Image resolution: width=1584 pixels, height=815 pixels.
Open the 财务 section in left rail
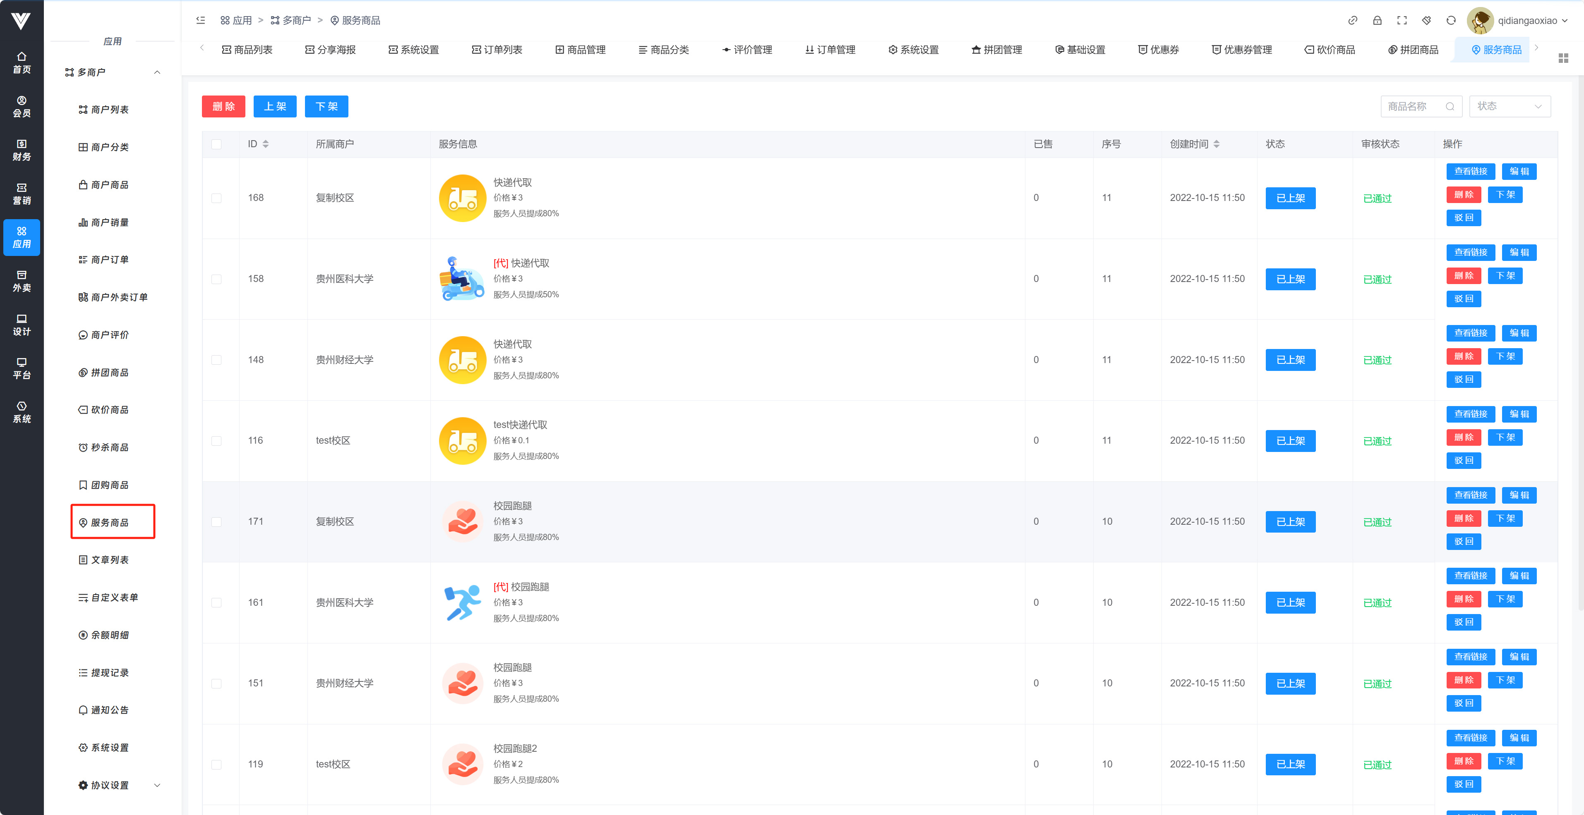click(x=22, y=150)
